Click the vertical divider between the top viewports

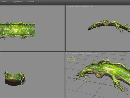click(65, 28)
